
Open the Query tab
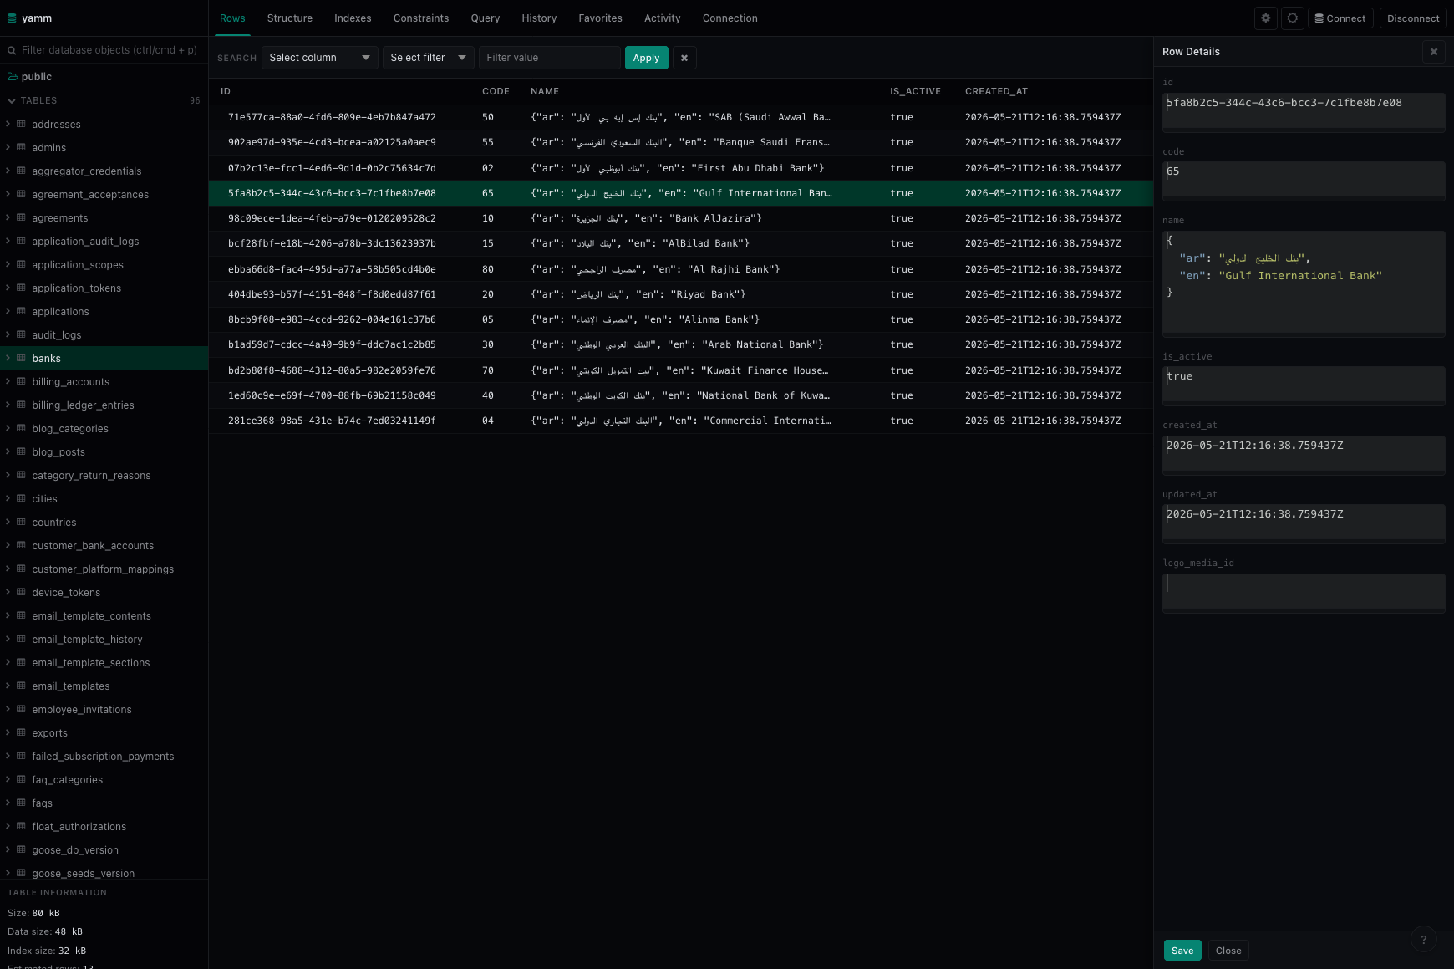coord(485,18)
